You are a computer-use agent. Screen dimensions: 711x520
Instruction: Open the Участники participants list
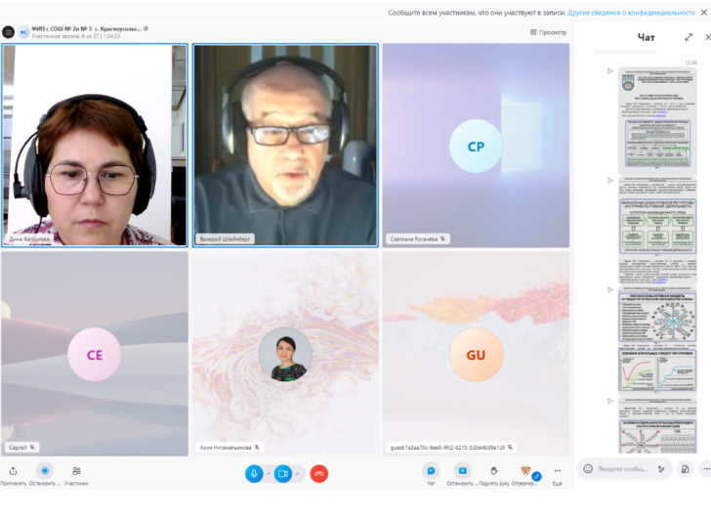point(76,472)
